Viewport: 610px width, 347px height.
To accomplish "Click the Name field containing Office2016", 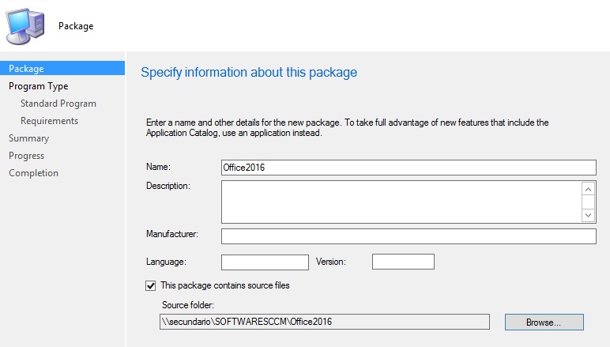I will tap(409, 167).
